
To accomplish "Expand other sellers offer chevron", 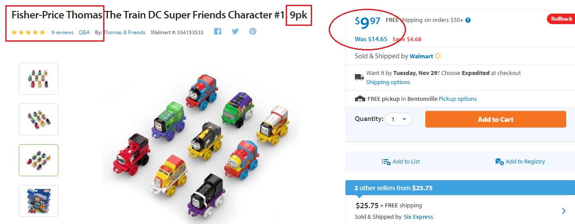I will coord(564,211).
